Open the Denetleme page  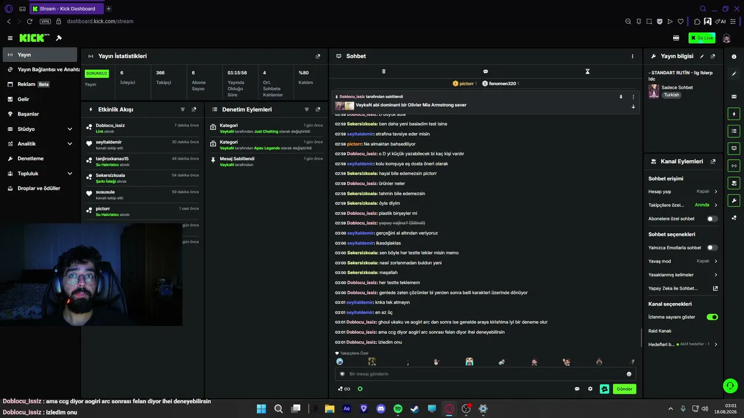click(x=40, y=158)
